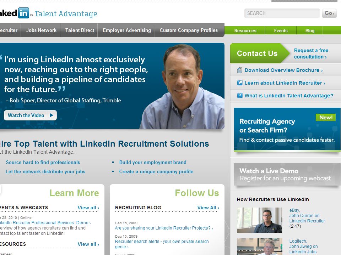Open Build your employment brand link
The image size is (341, 255).
point(153,162)
